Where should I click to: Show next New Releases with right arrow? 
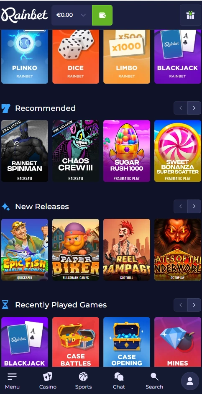[x=194, y=206]
